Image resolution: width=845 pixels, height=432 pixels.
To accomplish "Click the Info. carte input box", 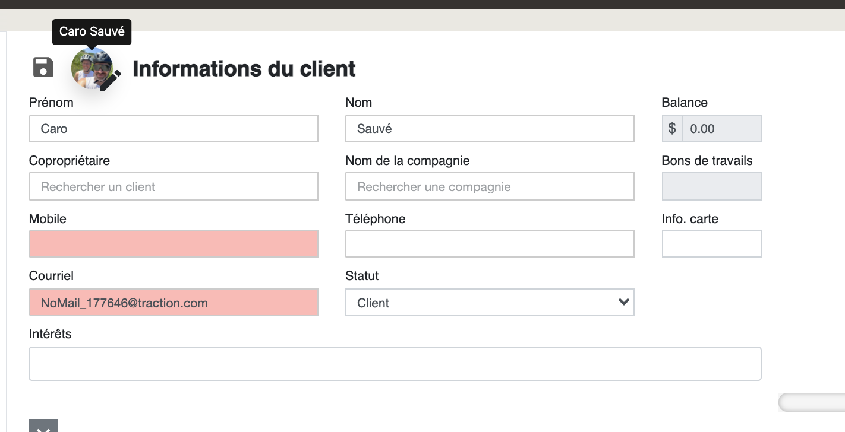I will (711, 244).
